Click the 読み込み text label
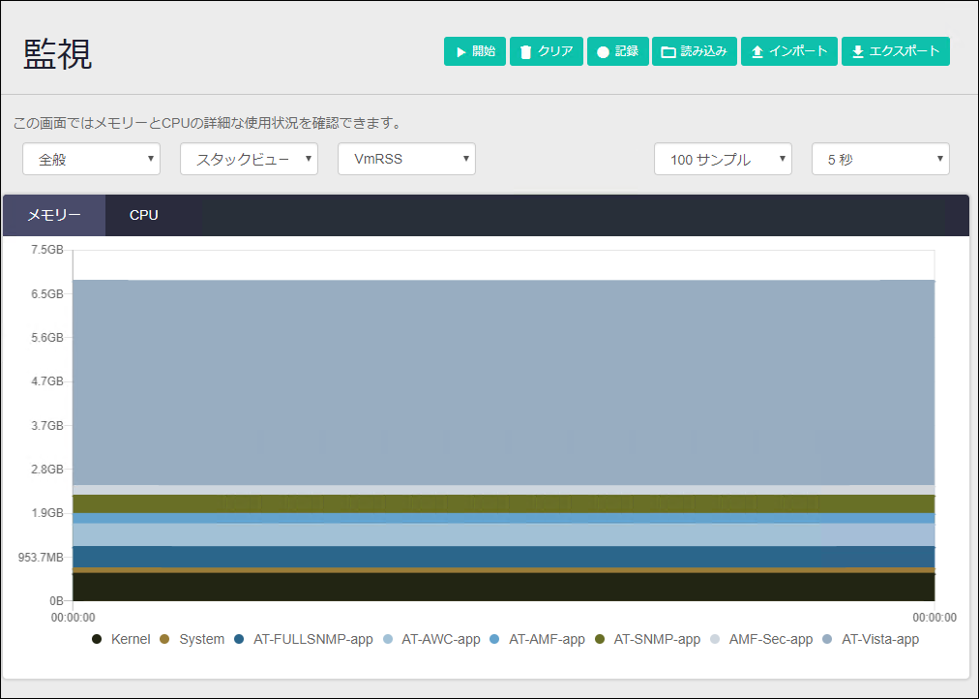This screenshot has height=699, width=979. 703,51
